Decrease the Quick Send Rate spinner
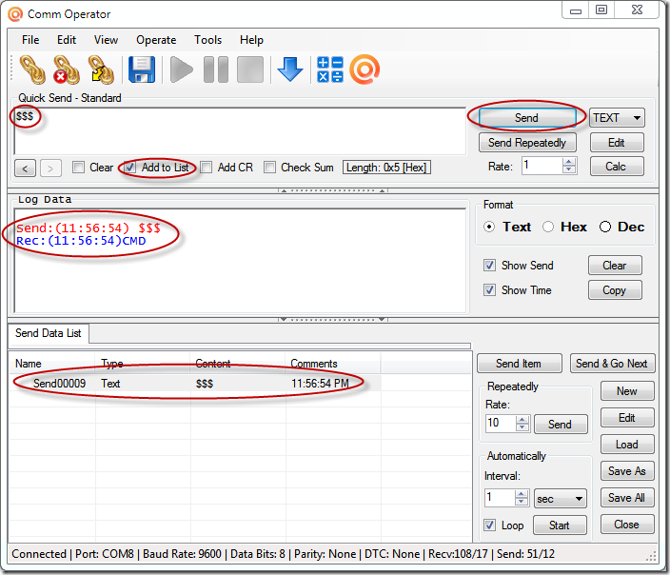The height and width of the screenshot is (575, 670). pos(569,169)
